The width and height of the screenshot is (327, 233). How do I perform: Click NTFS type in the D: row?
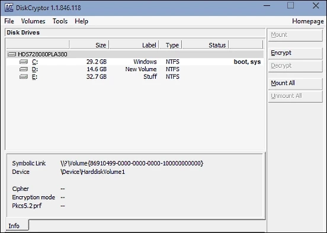172,69
